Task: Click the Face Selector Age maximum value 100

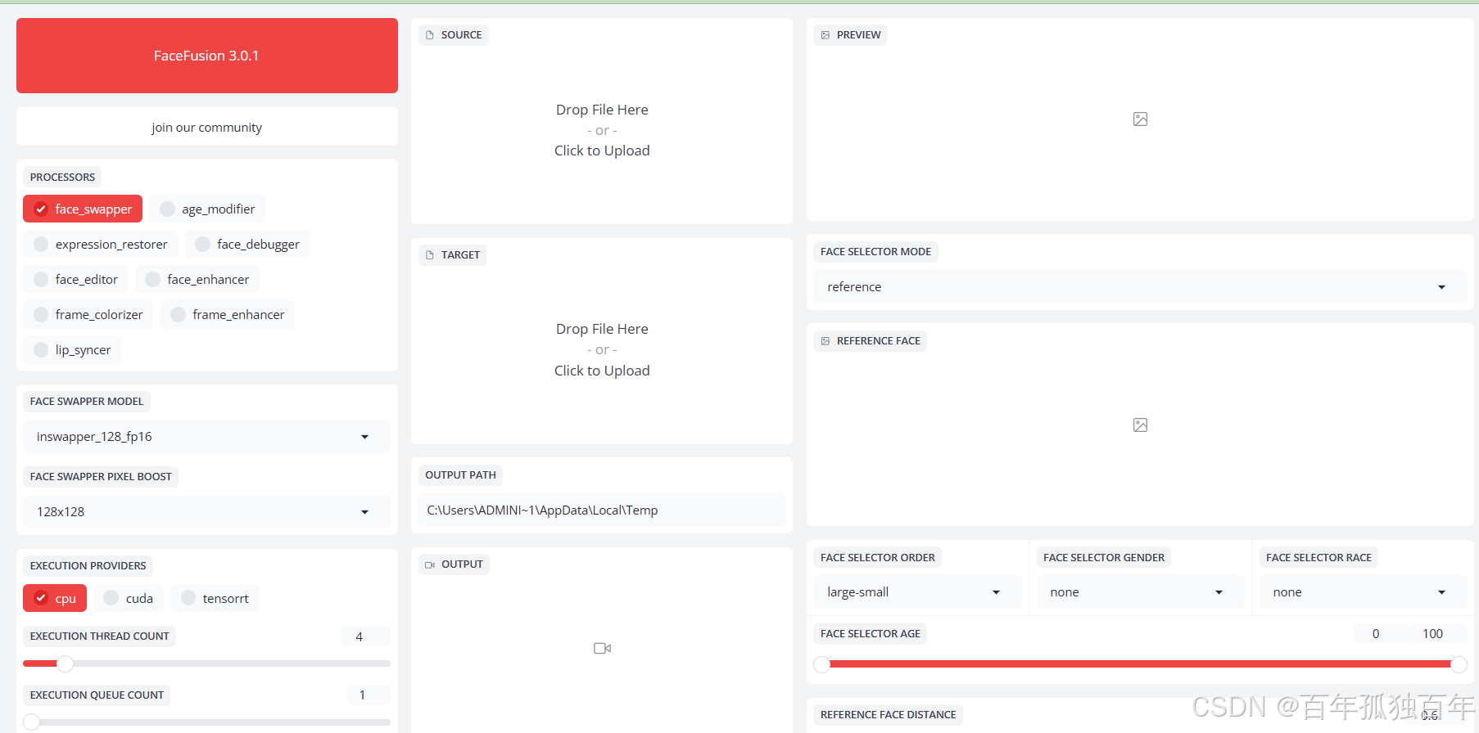Action: (x=1437, y=634)
